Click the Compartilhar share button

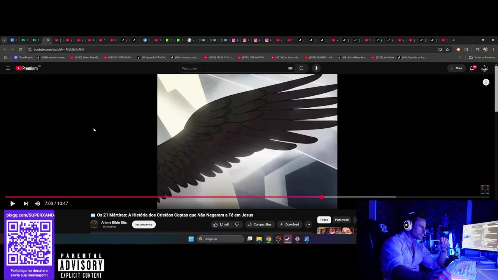click(259, 224)
